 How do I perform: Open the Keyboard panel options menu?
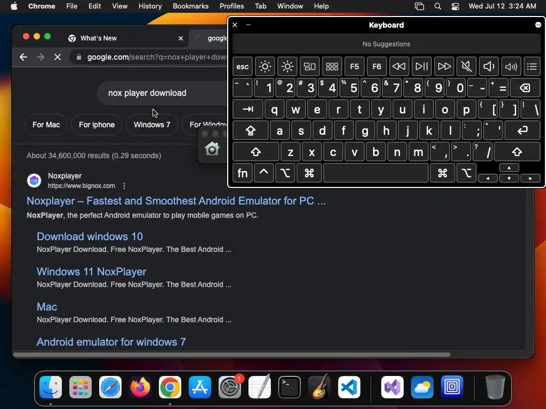(x=538, y=24)
